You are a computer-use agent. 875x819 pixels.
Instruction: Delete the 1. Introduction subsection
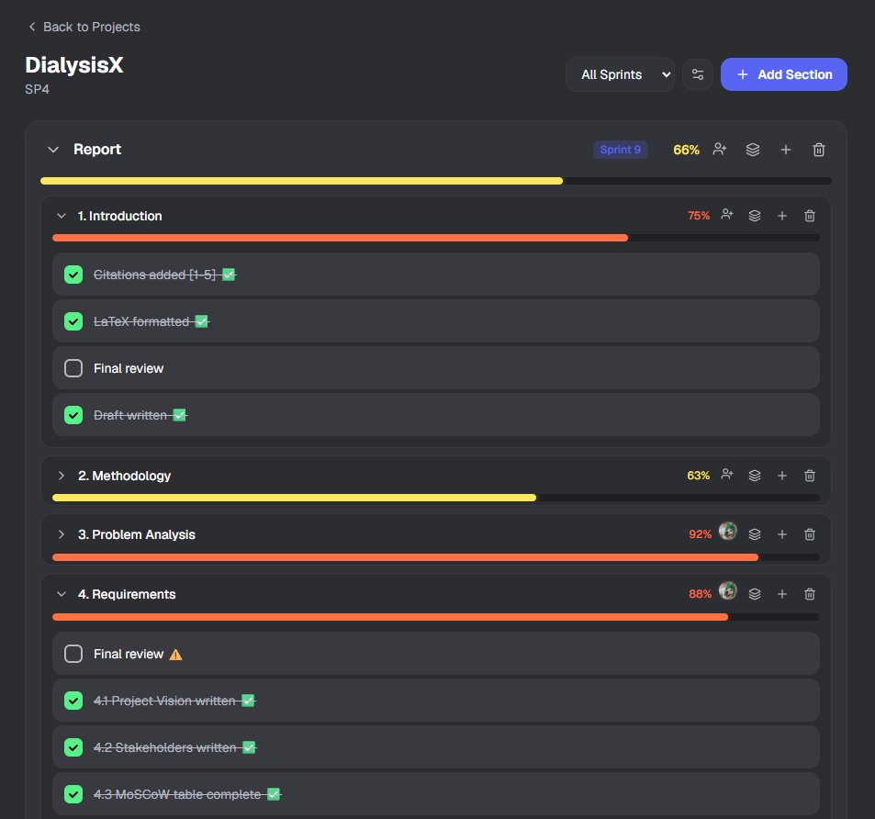[x=810, y=216]
